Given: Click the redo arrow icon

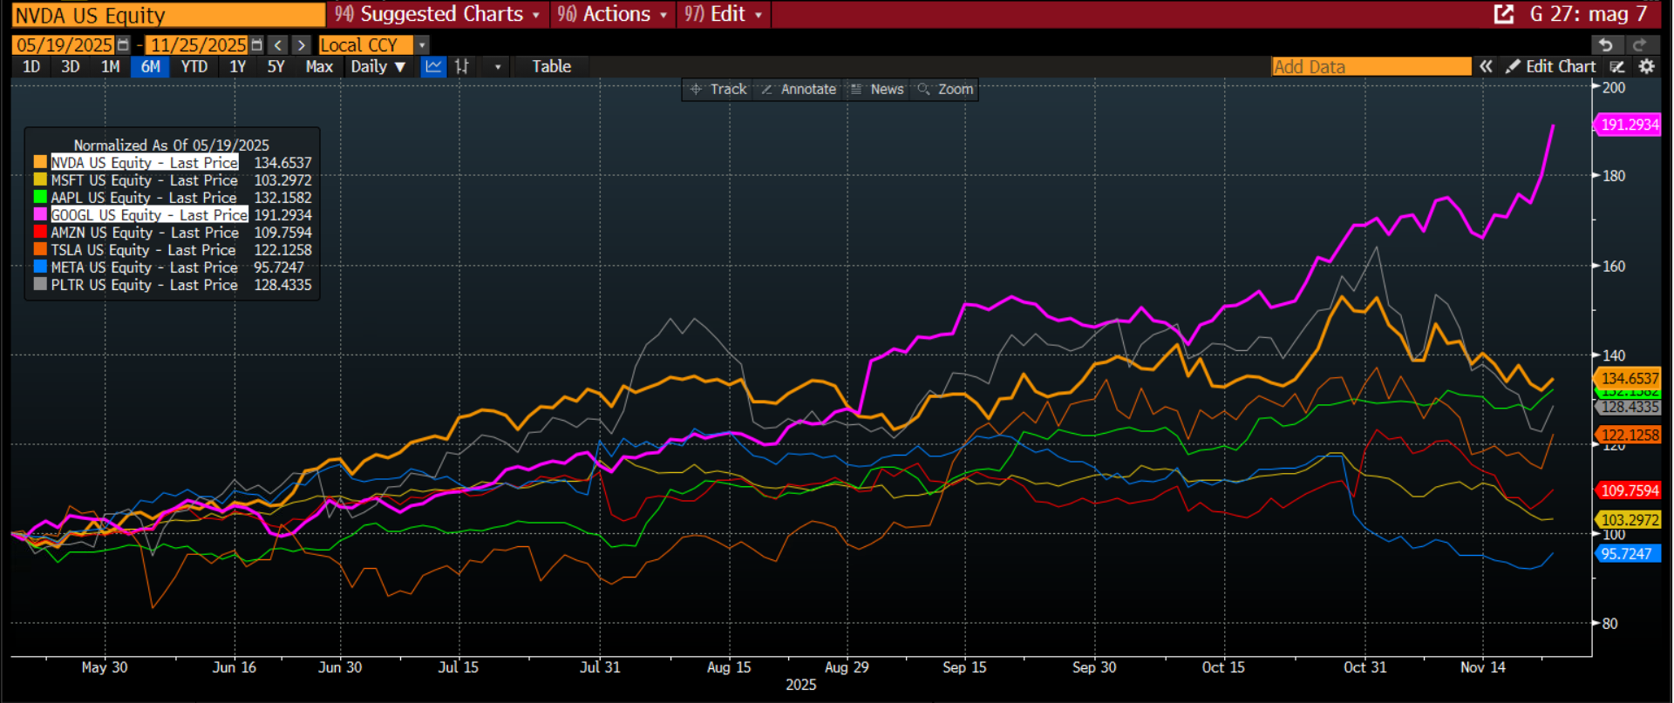Looking at the screenshot, I should tap(1639, 45).
